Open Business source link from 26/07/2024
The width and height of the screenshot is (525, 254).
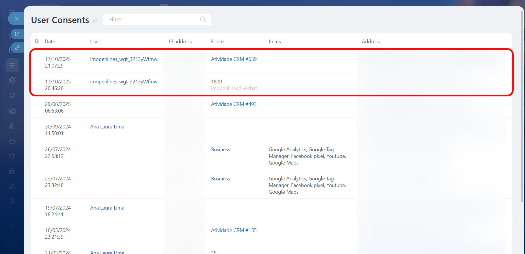pos(220,150)
